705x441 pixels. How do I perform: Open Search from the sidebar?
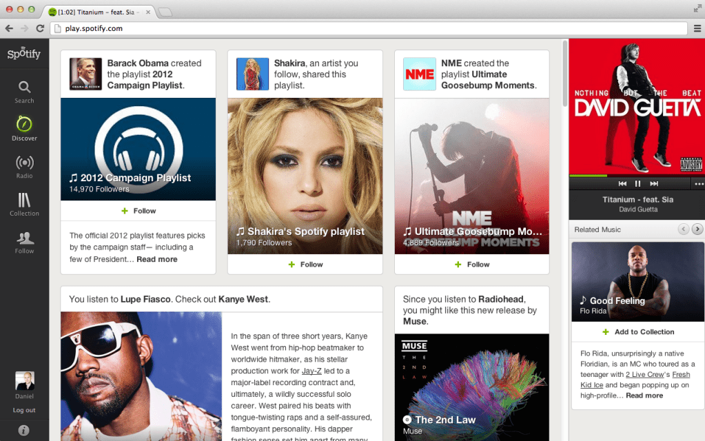tap(24, 92)
